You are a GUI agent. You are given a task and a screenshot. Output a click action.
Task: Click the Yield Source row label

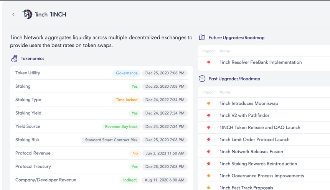(x=28, y=126)
